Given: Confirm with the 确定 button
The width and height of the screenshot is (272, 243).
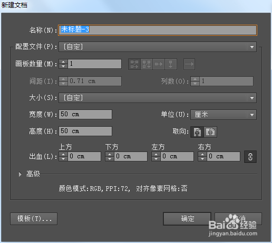Looking at the screenshot, I should click(187, 219).
